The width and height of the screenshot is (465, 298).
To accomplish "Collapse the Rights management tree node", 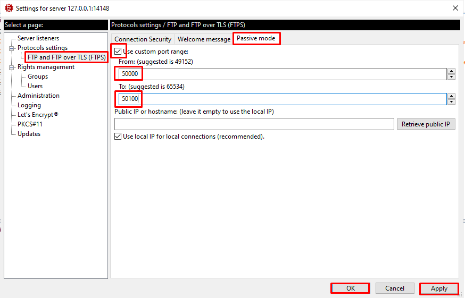I will point(11,67).
